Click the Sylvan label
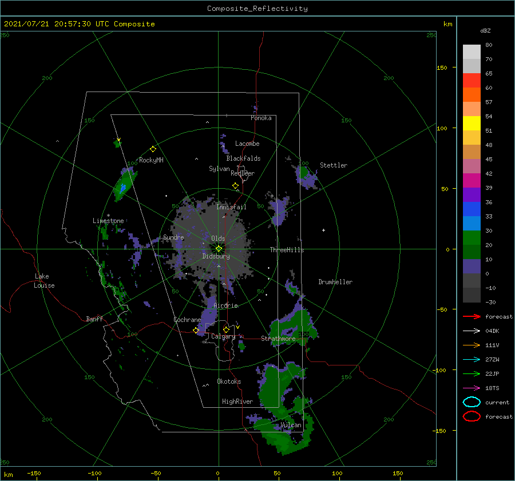515x481 pixels. tap(219, 169)
